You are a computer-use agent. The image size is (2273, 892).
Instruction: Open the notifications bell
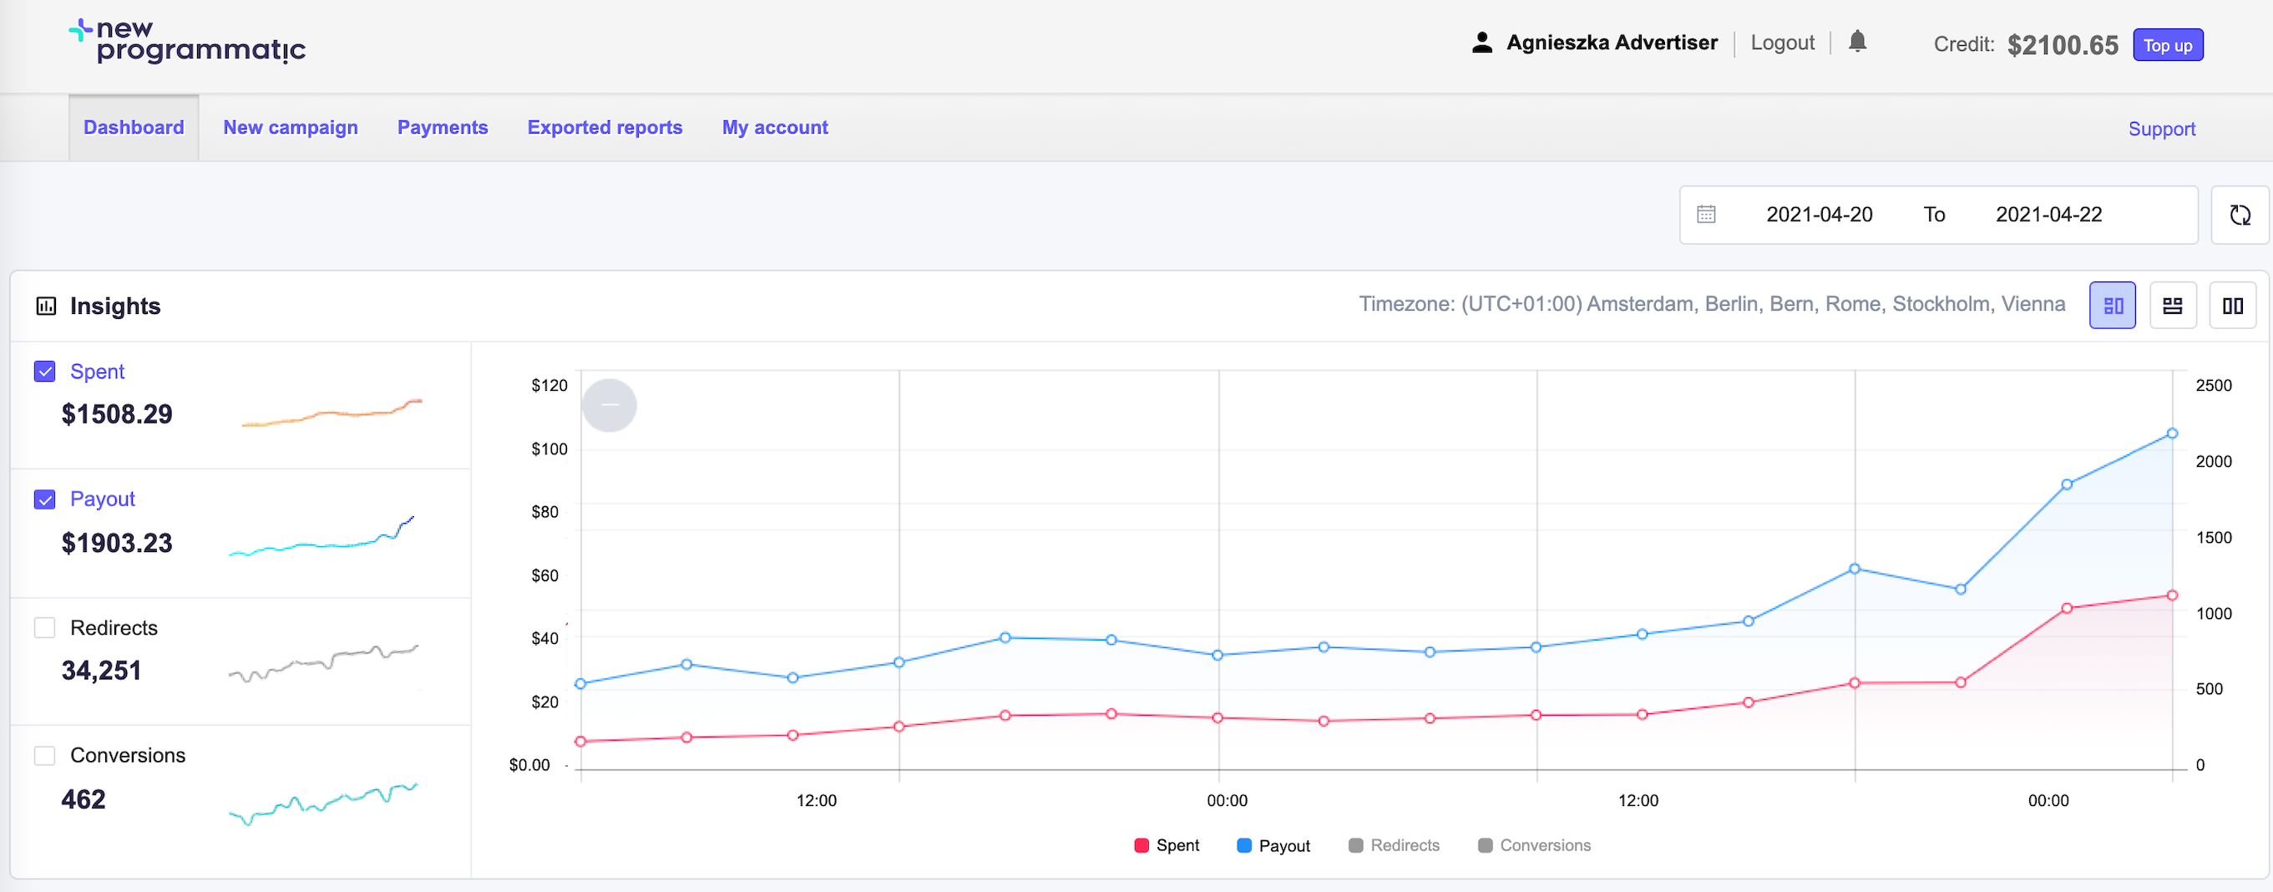(x=1857, y=42)
